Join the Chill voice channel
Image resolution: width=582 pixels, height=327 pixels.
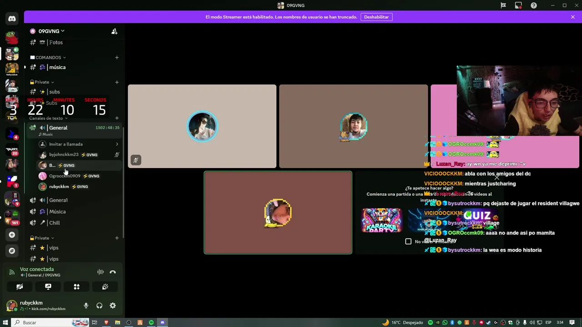tap(74, 223)
